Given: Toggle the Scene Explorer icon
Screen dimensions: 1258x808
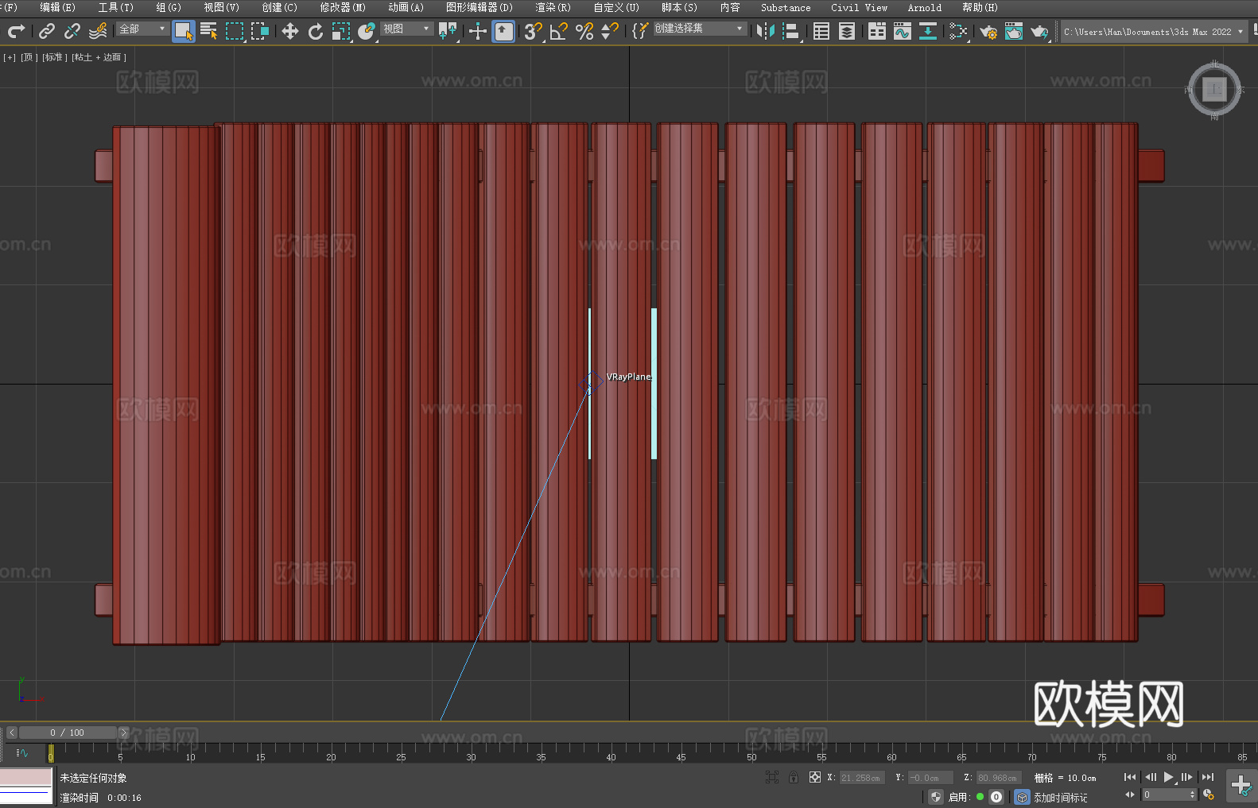Looking at the screenshot, I should (821, 31).
